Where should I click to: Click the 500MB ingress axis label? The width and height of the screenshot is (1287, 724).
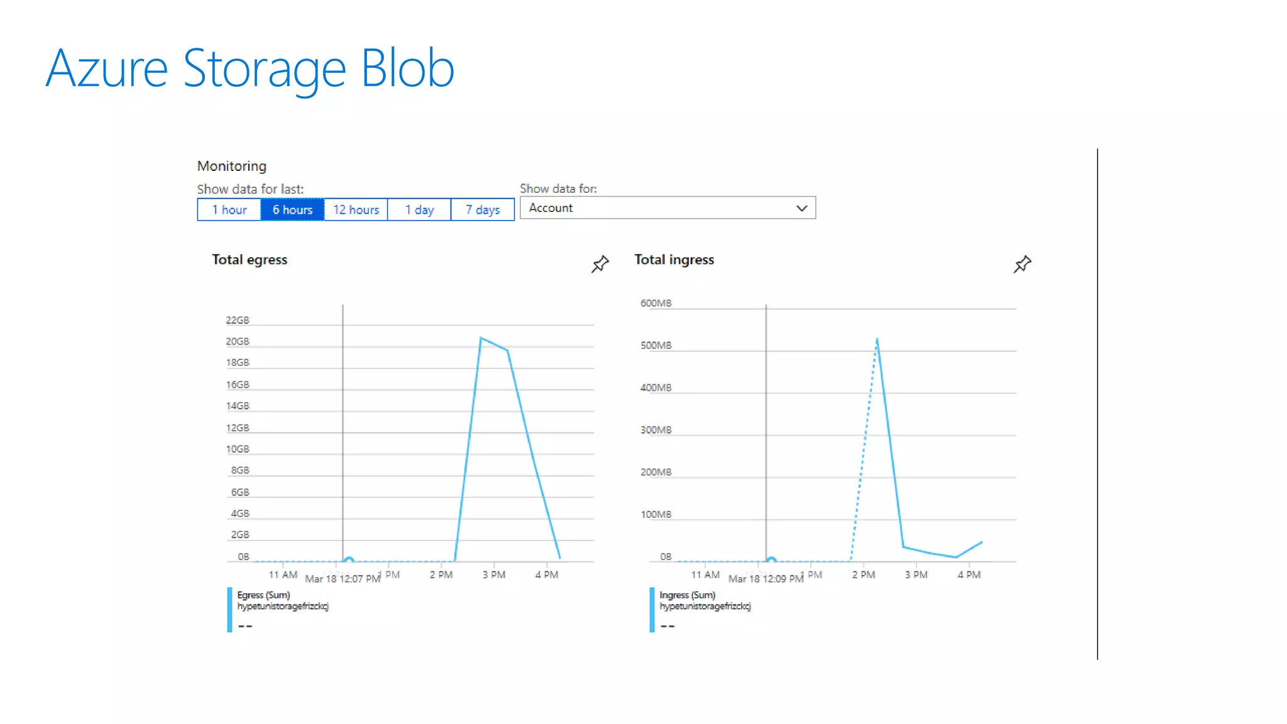(656, 346)
